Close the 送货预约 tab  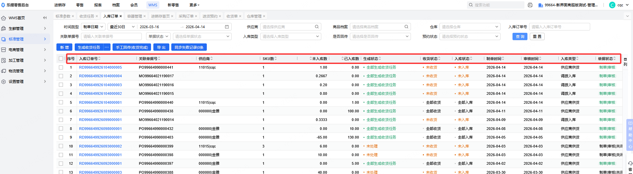pos(220,16)
